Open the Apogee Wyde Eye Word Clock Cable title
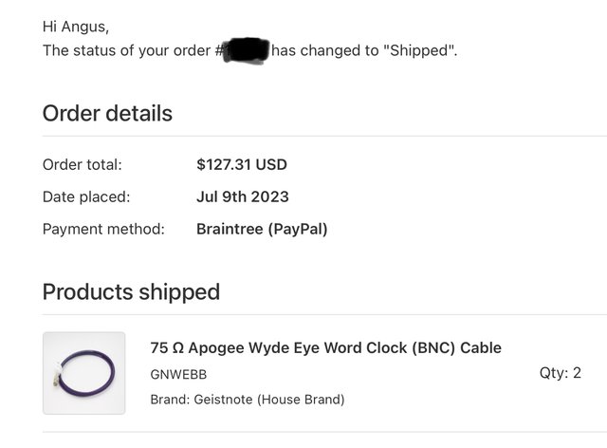This screenshot has height=448, width=607. 325,347
